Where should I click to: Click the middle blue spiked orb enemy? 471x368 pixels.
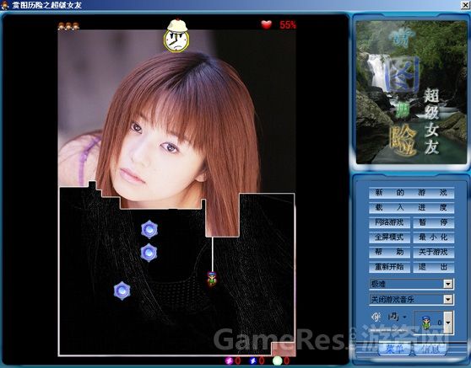coord(149,253)
